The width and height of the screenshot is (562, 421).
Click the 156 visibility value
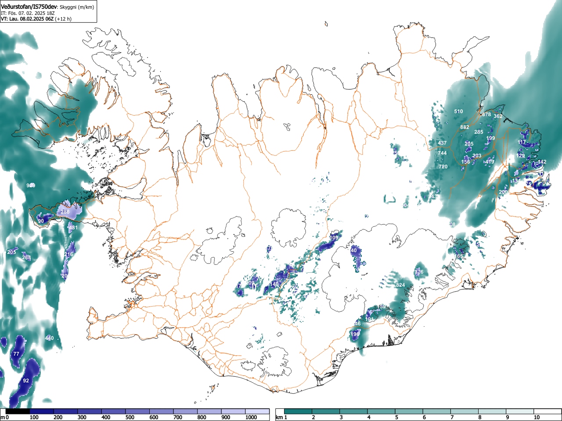pyautogui.click(x=465, y=162)
